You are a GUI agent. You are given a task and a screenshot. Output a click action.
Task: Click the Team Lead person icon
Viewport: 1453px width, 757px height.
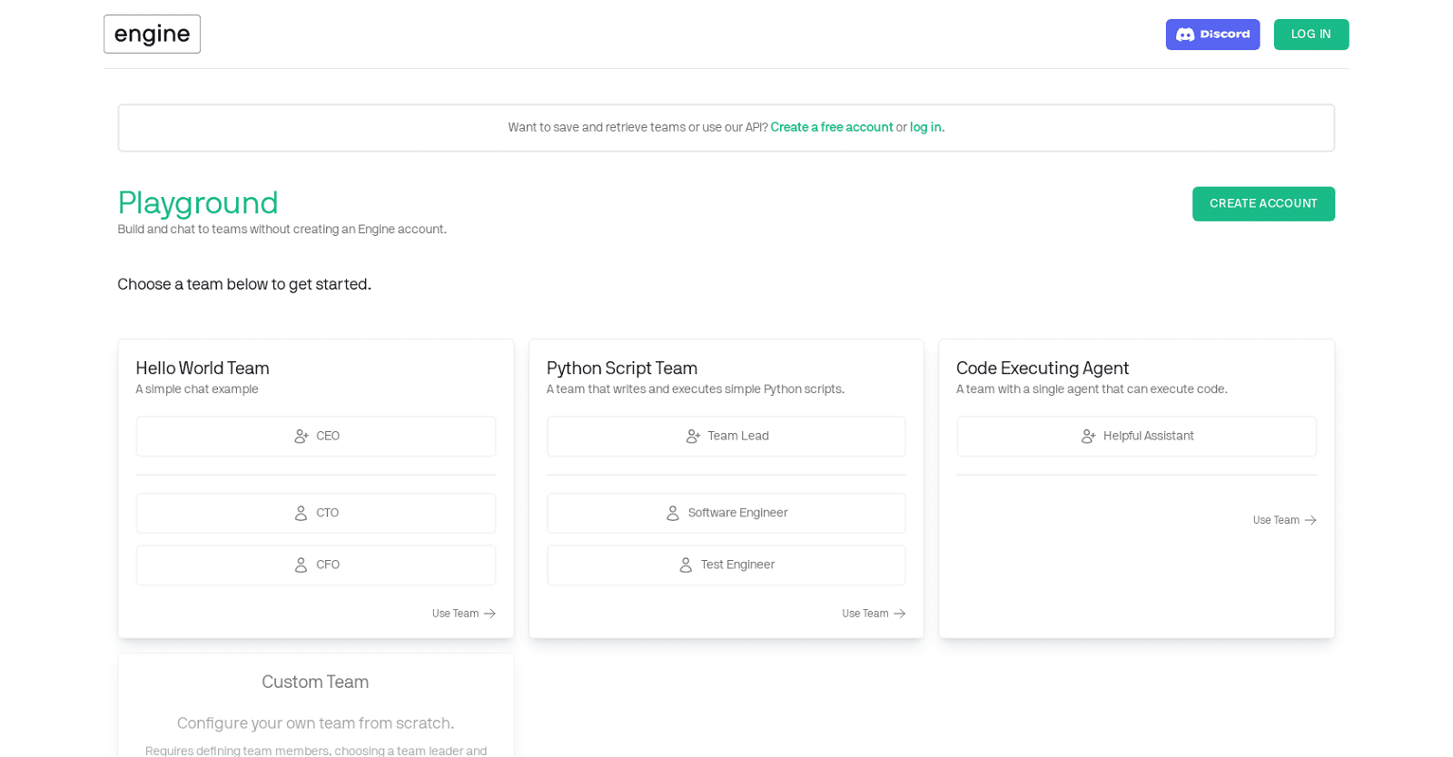point(693,437)
